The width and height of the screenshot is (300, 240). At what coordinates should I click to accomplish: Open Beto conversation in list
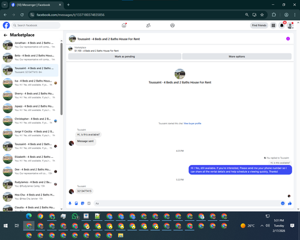(x=30, y=58)
